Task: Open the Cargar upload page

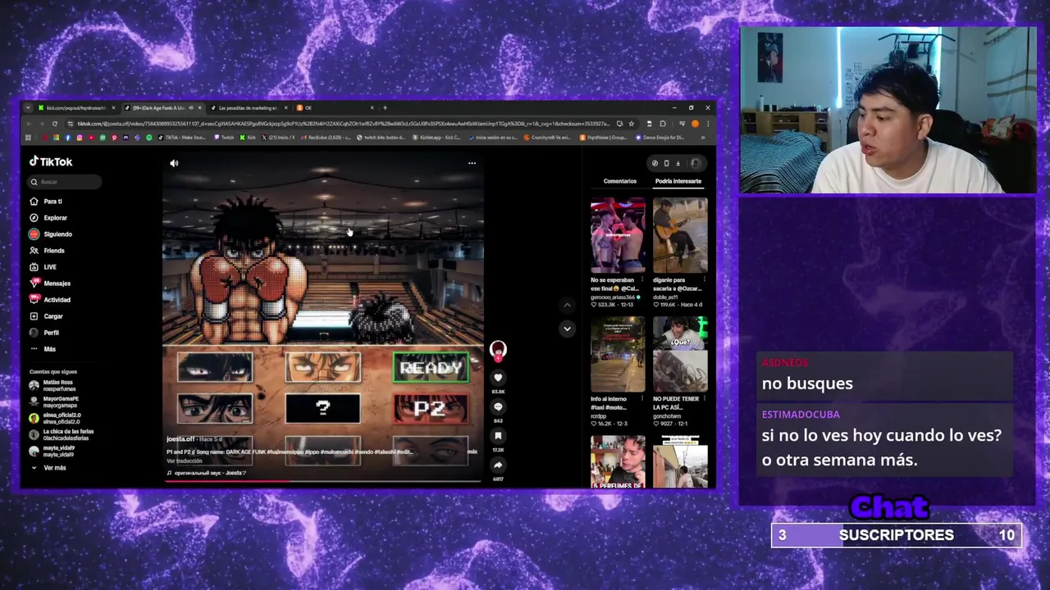Action: click(47, 315)
